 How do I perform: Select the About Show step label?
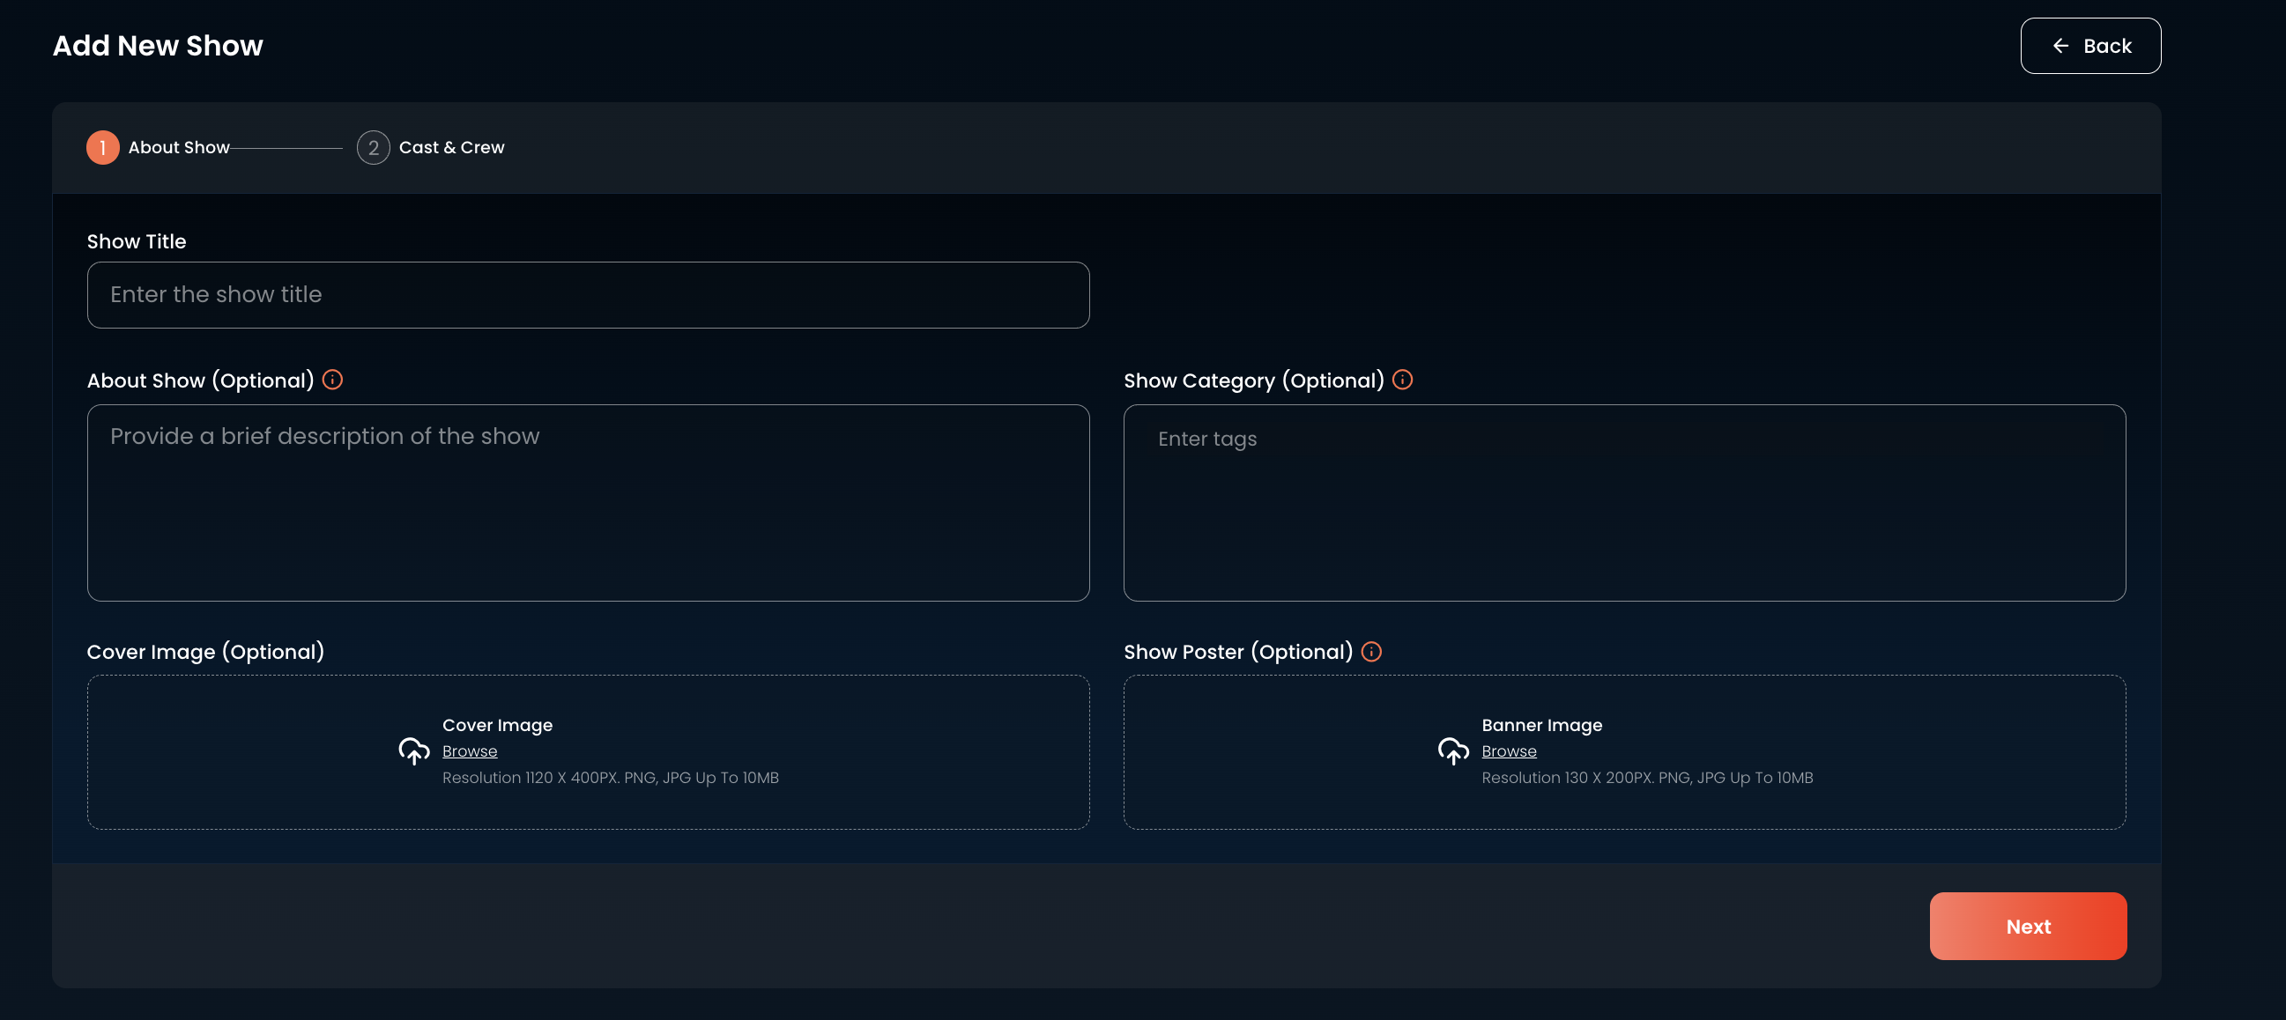tap(178, 147)
